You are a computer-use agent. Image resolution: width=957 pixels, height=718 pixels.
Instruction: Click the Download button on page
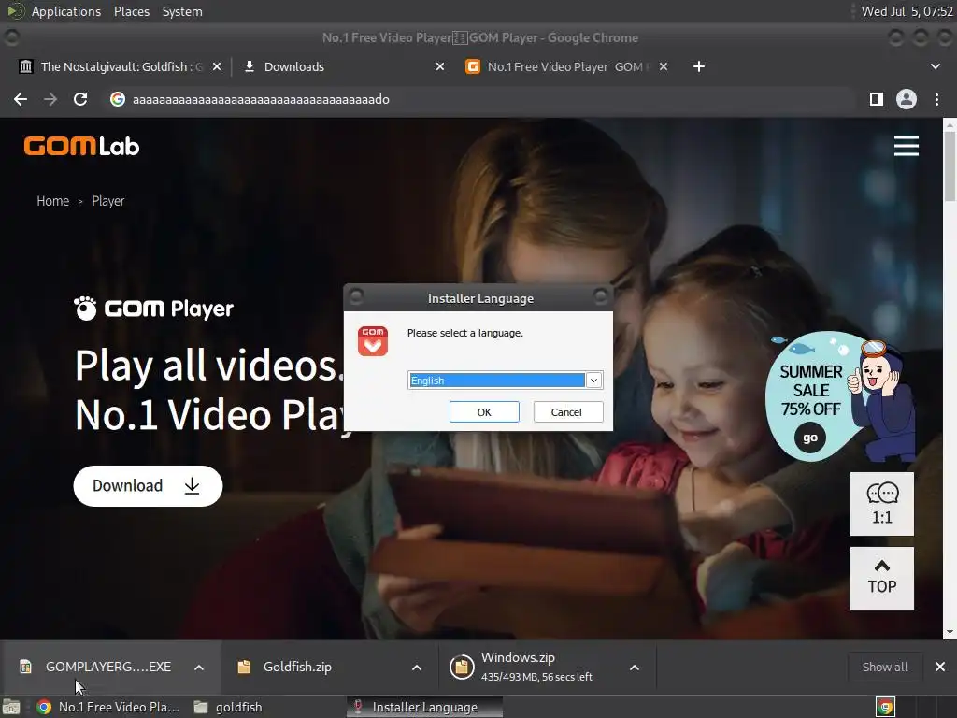tap(148, 486)
